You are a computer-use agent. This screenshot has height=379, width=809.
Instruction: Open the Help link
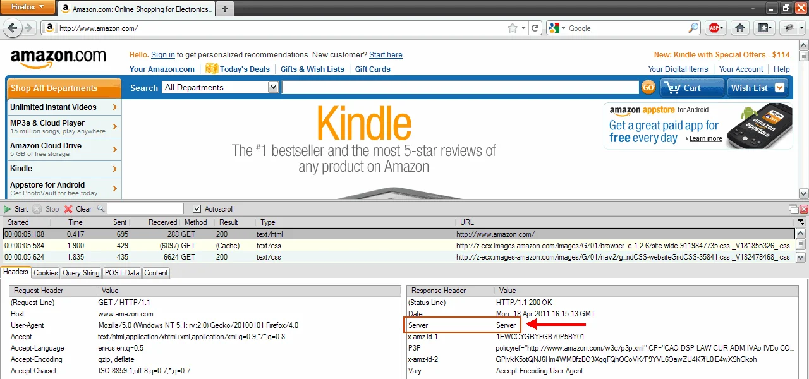click(782, 69)
